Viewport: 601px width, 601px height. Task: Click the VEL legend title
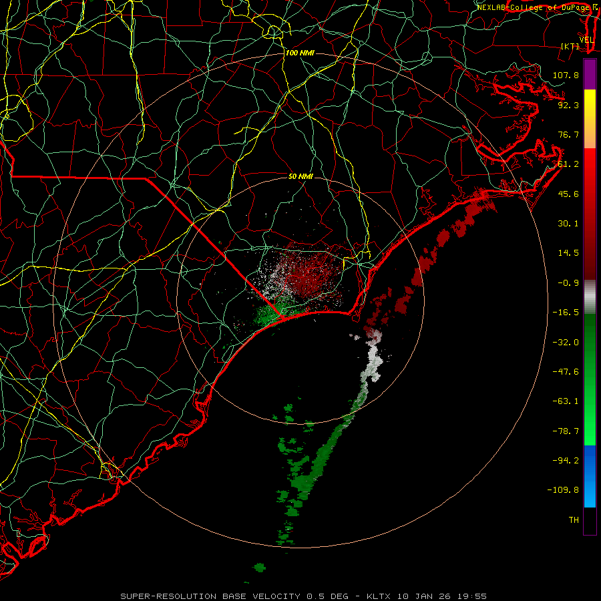coord(586,40)
